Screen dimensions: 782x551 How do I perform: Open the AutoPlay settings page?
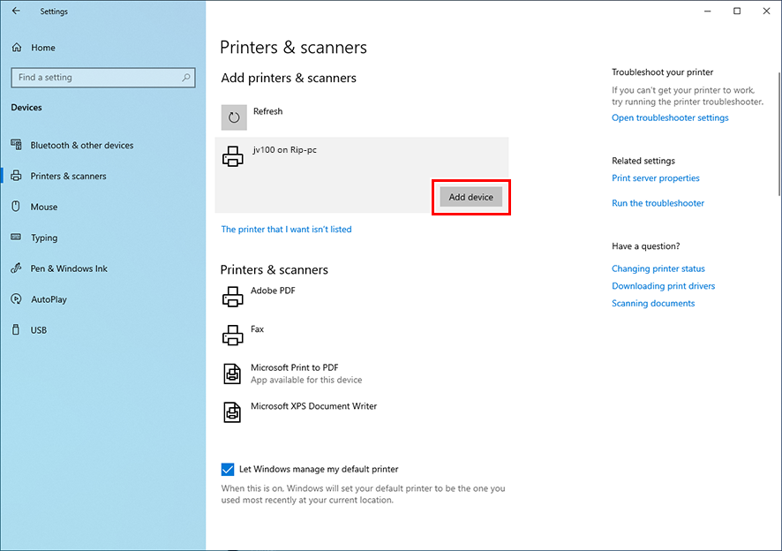click(49, 300)
